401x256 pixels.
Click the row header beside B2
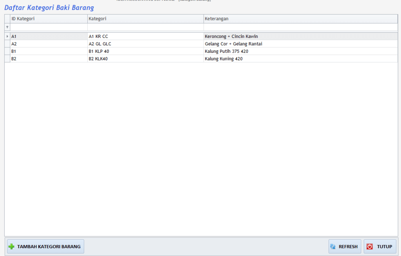pyautogui.click(x=7, y=59)
